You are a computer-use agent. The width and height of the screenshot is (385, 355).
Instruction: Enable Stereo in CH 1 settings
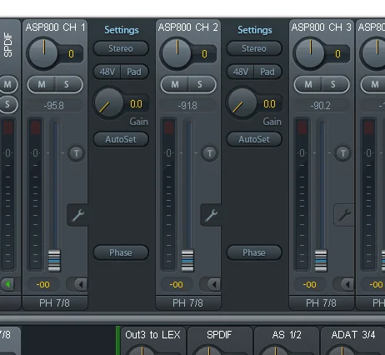pyautogui.click(x=121, y=48)
